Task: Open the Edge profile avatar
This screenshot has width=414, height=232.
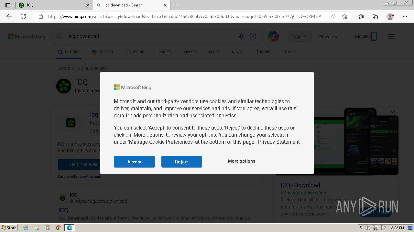Action: (x=390, y=16)
